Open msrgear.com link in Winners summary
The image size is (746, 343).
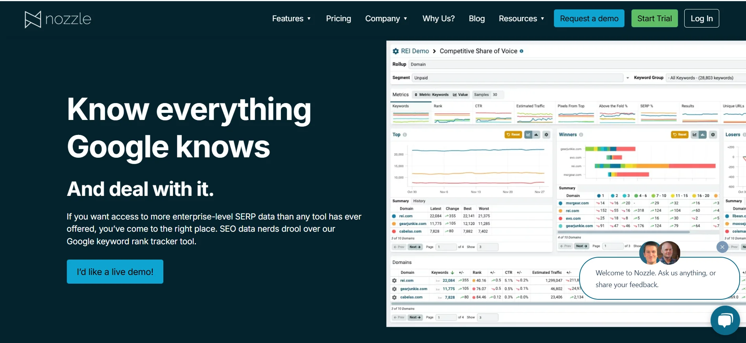tap(577, 203)
